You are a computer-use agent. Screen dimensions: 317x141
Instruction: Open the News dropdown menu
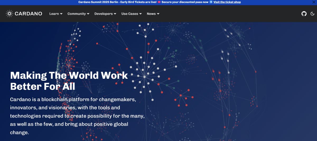pyautogui.click(x=153, y=14)
